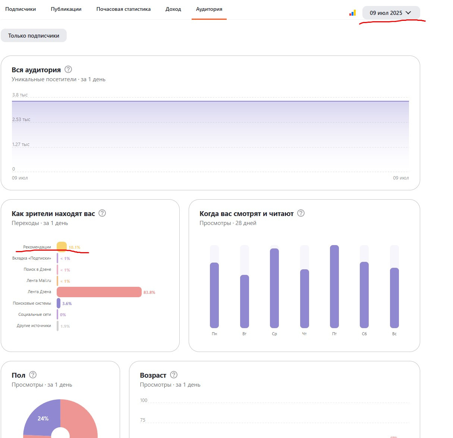Select the Пт views bar

pyautogui.click(x=334, y=286)
